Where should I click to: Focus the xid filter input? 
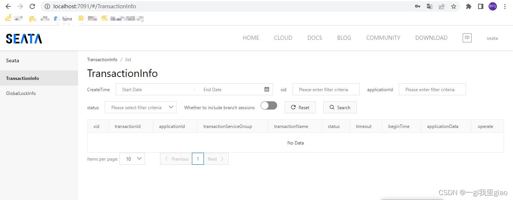(x=326, y=89)
